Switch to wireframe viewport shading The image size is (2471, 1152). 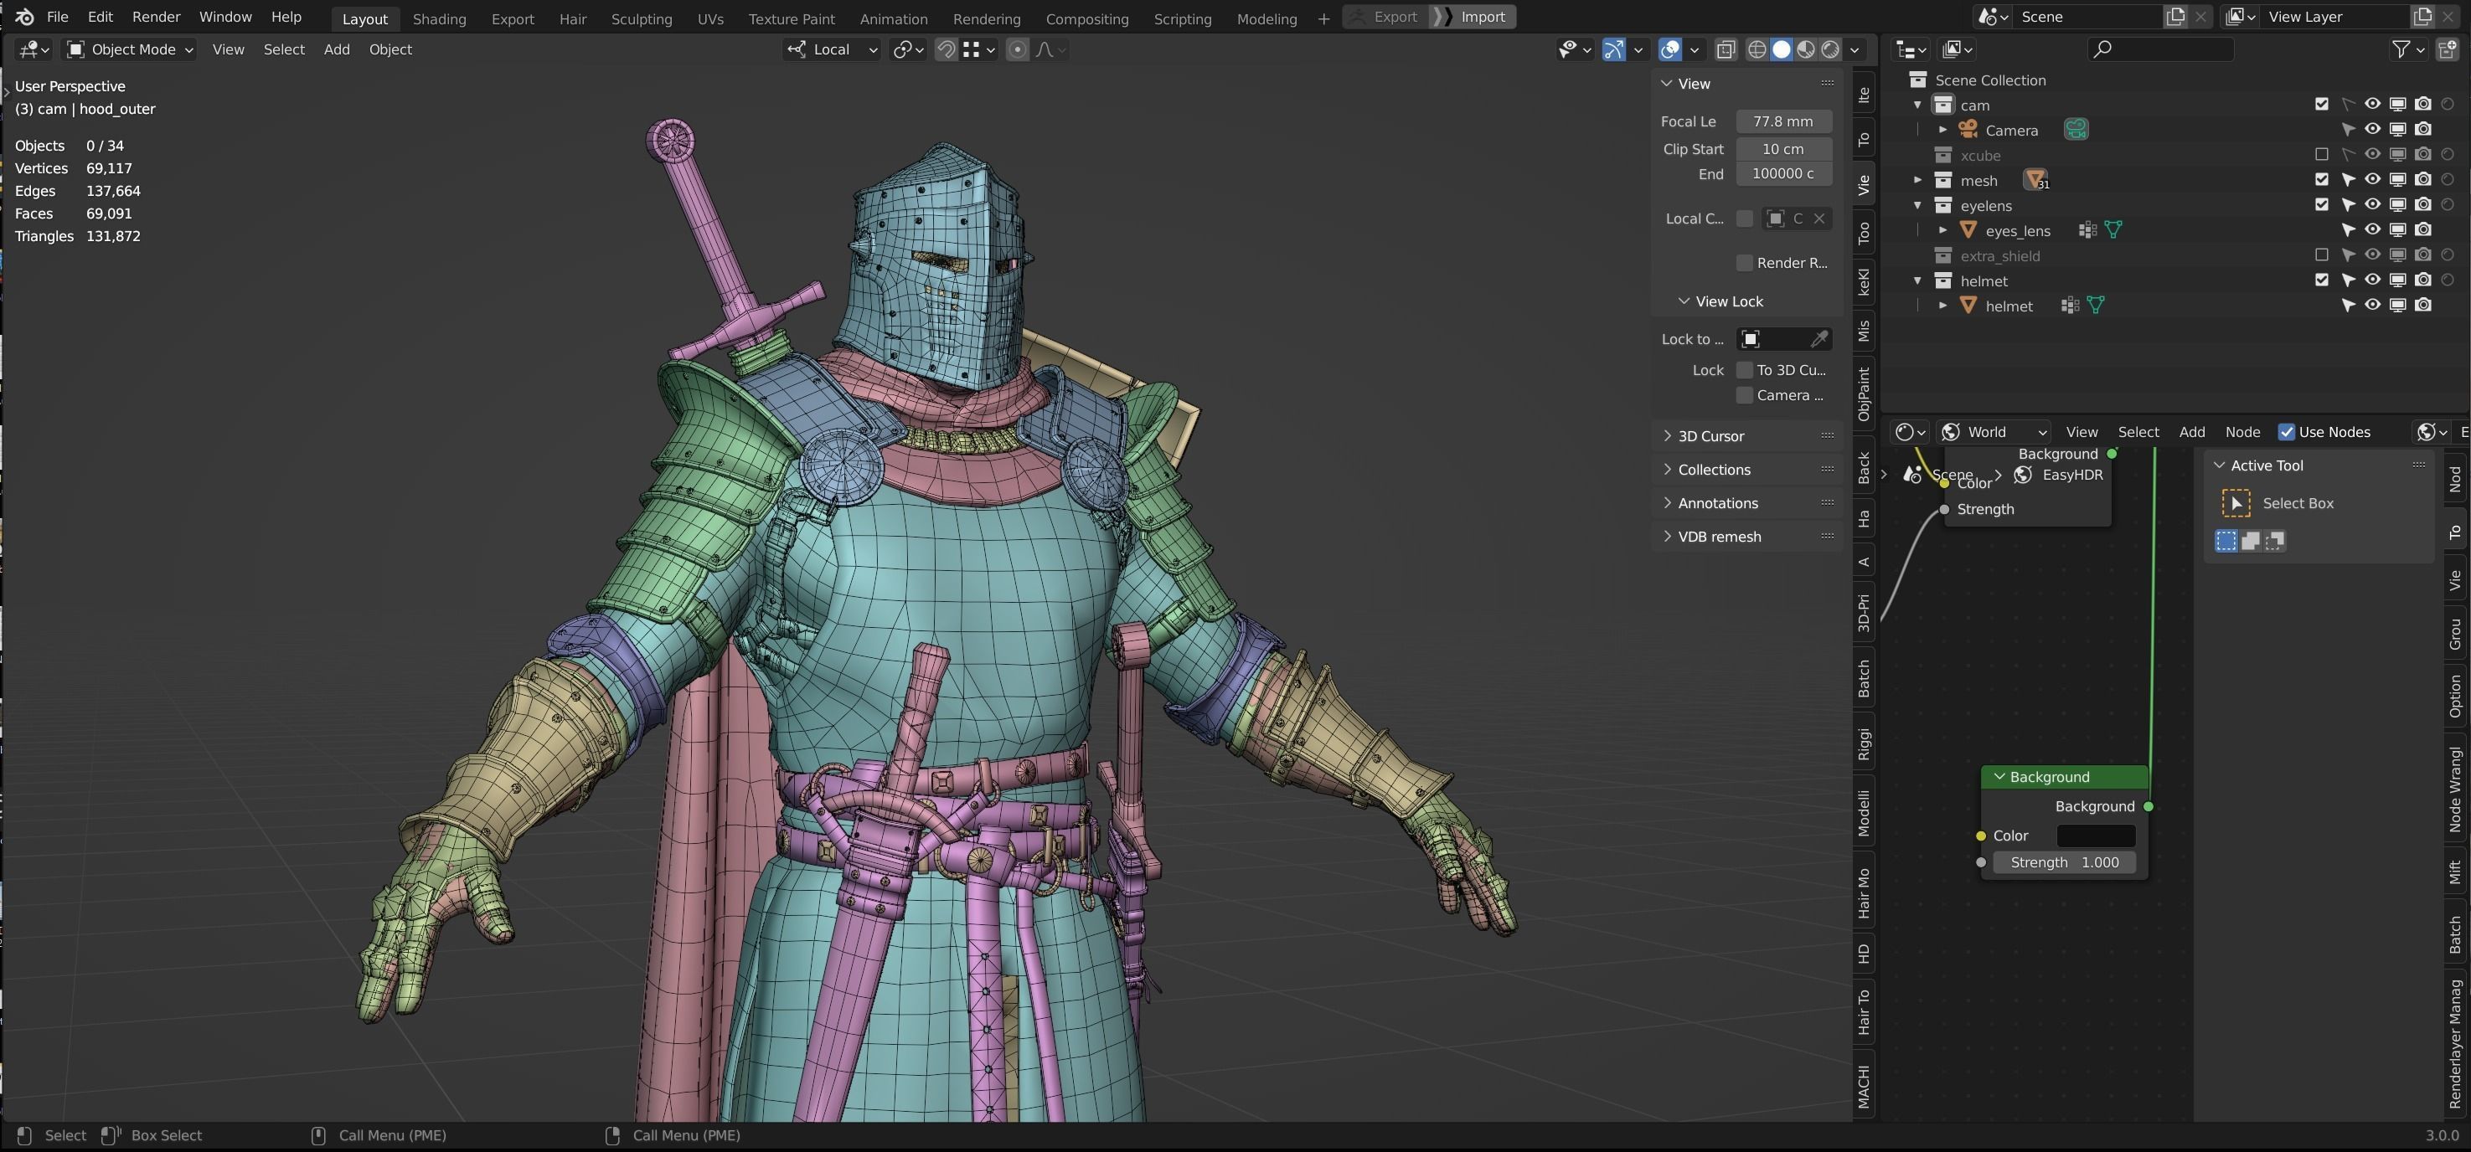tap(1757, 49)
